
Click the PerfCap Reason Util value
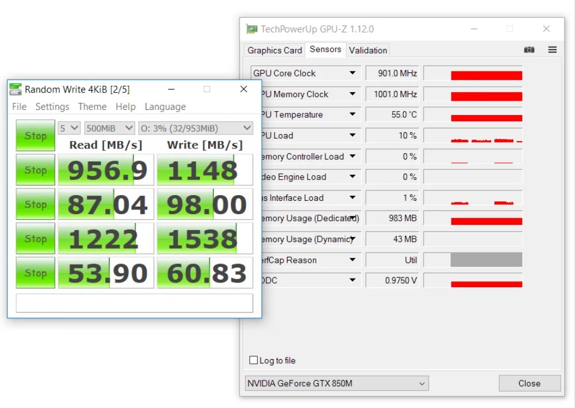(392, 260)
